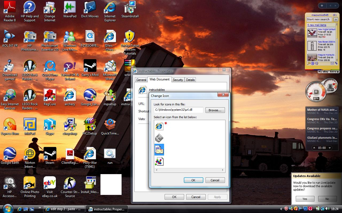Screen dimensions: 342x213
Task: Click the CPU meter gauge gadget
Action: (316, 92)
